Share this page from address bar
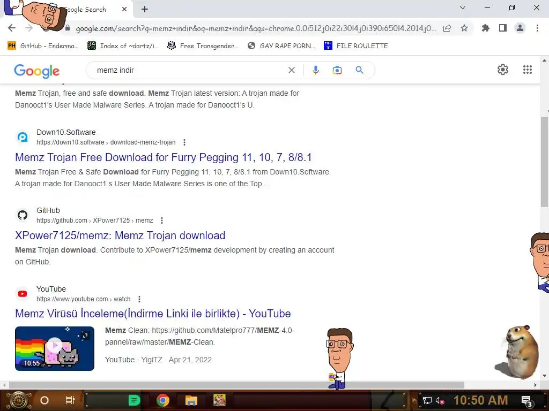This screenshot has height=411, width=549. (447, 28)
